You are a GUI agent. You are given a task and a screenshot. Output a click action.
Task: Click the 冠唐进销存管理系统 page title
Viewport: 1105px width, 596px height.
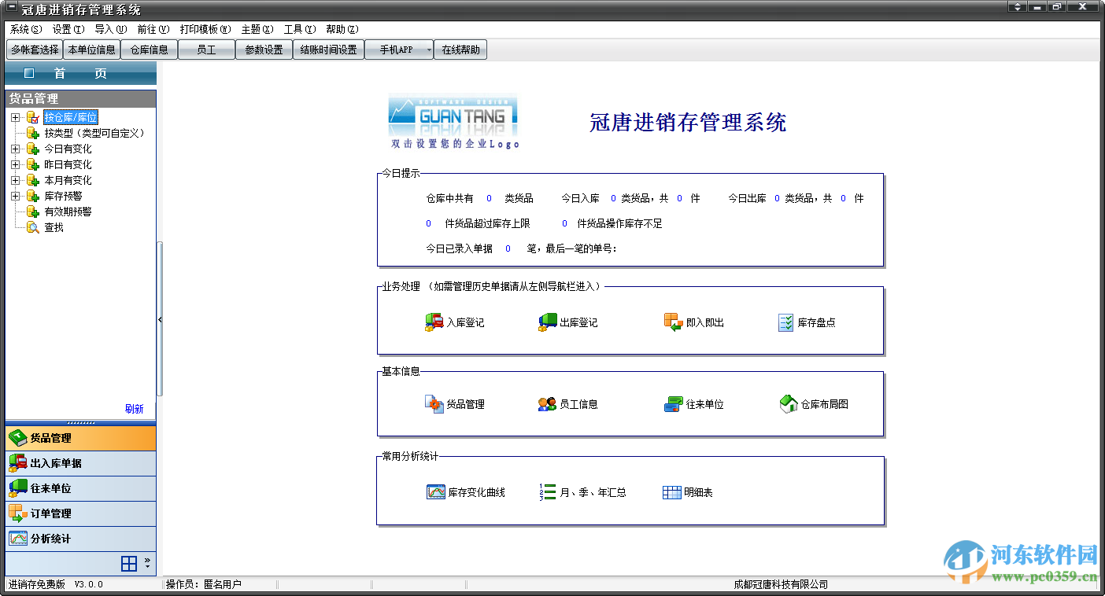tap(688, 123)
